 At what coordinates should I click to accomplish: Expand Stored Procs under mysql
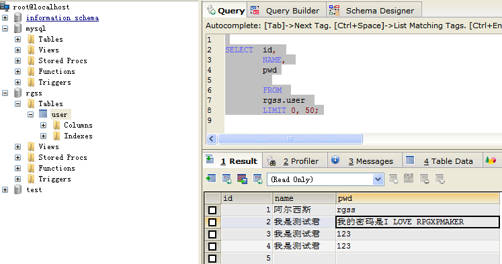(18, 61)
